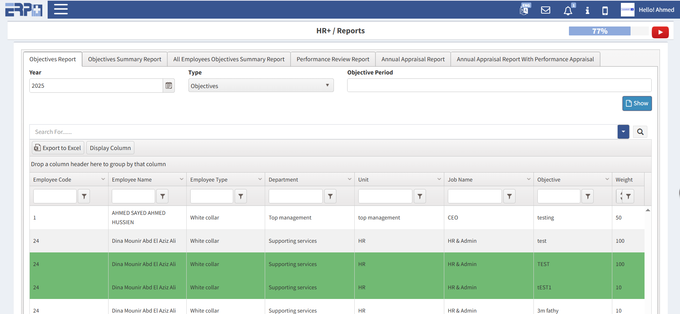Click the information icon in header

587,10
